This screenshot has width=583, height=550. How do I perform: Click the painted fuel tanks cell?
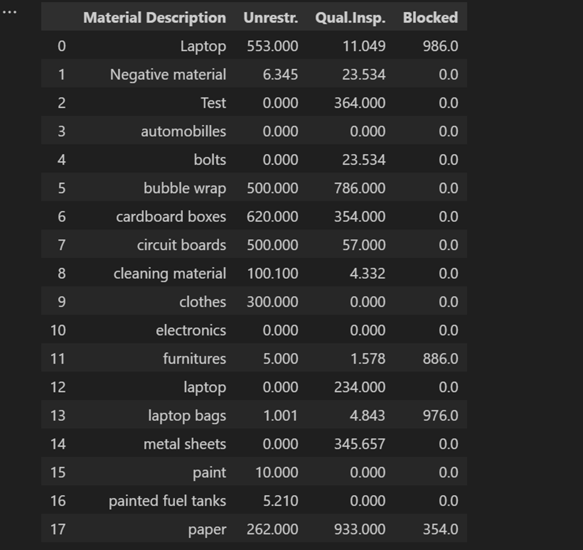coord(167,501)
